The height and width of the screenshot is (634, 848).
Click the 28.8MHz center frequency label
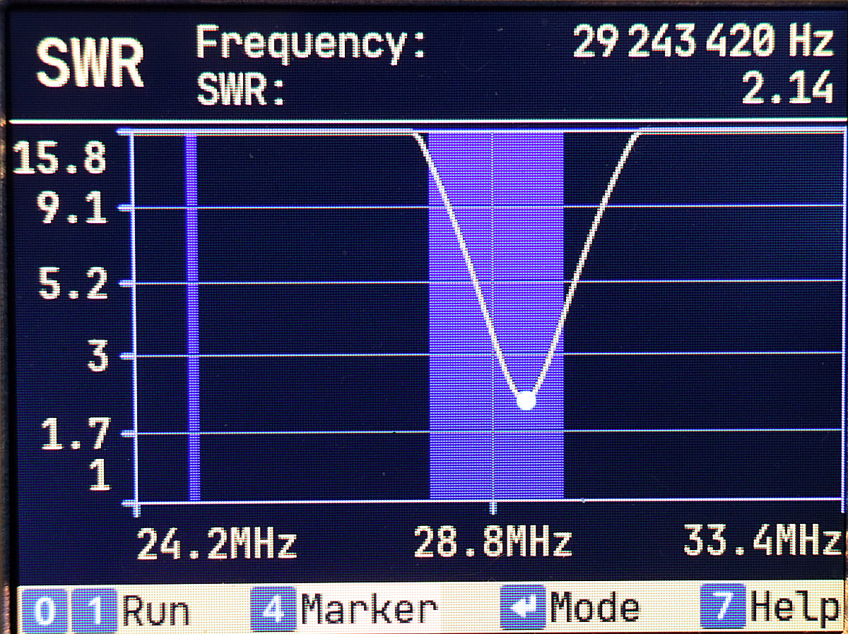coord(493,544)
